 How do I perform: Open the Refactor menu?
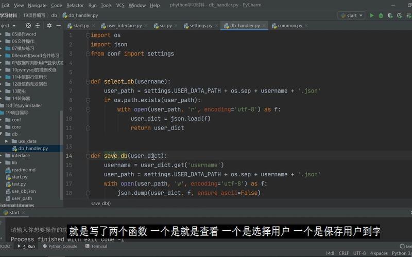(75, 5)
